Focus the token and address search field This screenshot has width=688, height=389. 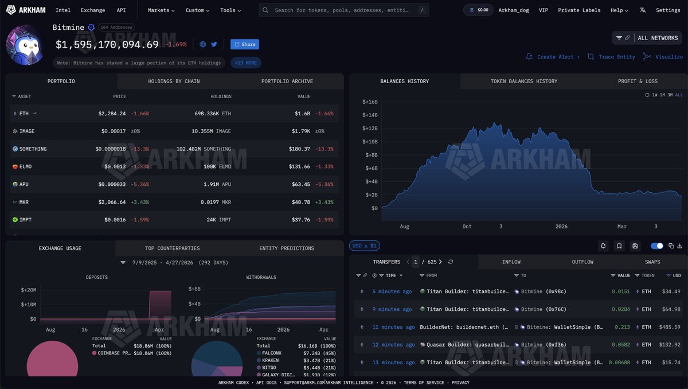point(344,10)
